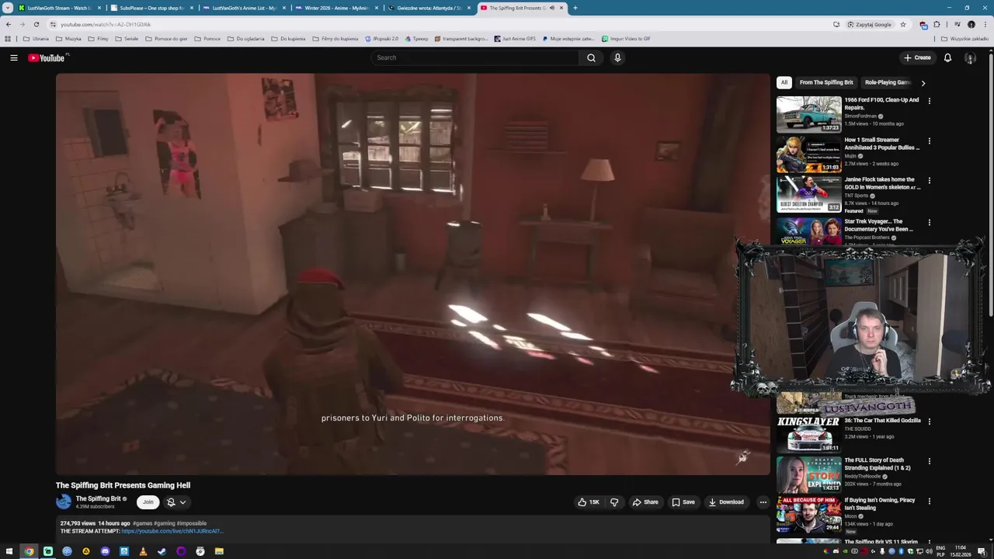994x559 pixels.
Task: Expand the Filmy do kupienia bookmarks folder
Action: tap(335, 39)
